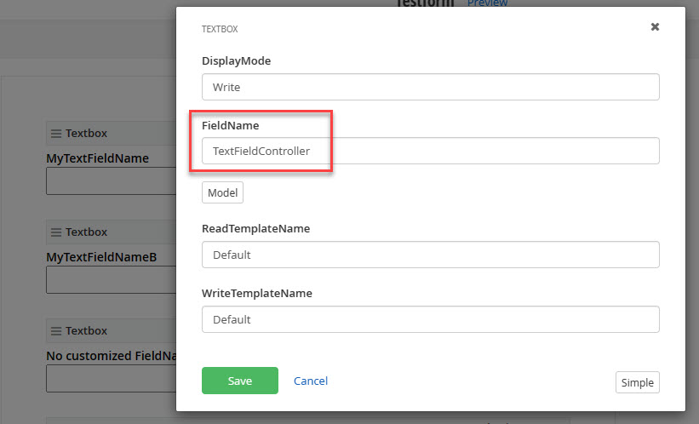
Task: Click the Model button
Action: 222,192
